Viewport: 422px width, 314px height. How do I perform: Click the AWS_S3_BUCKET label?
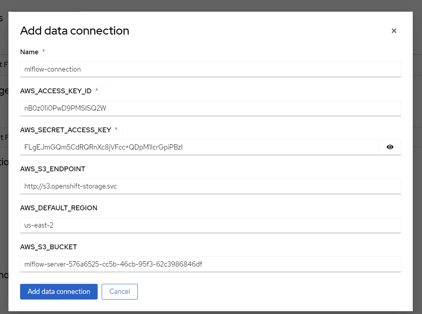point(49,247)
